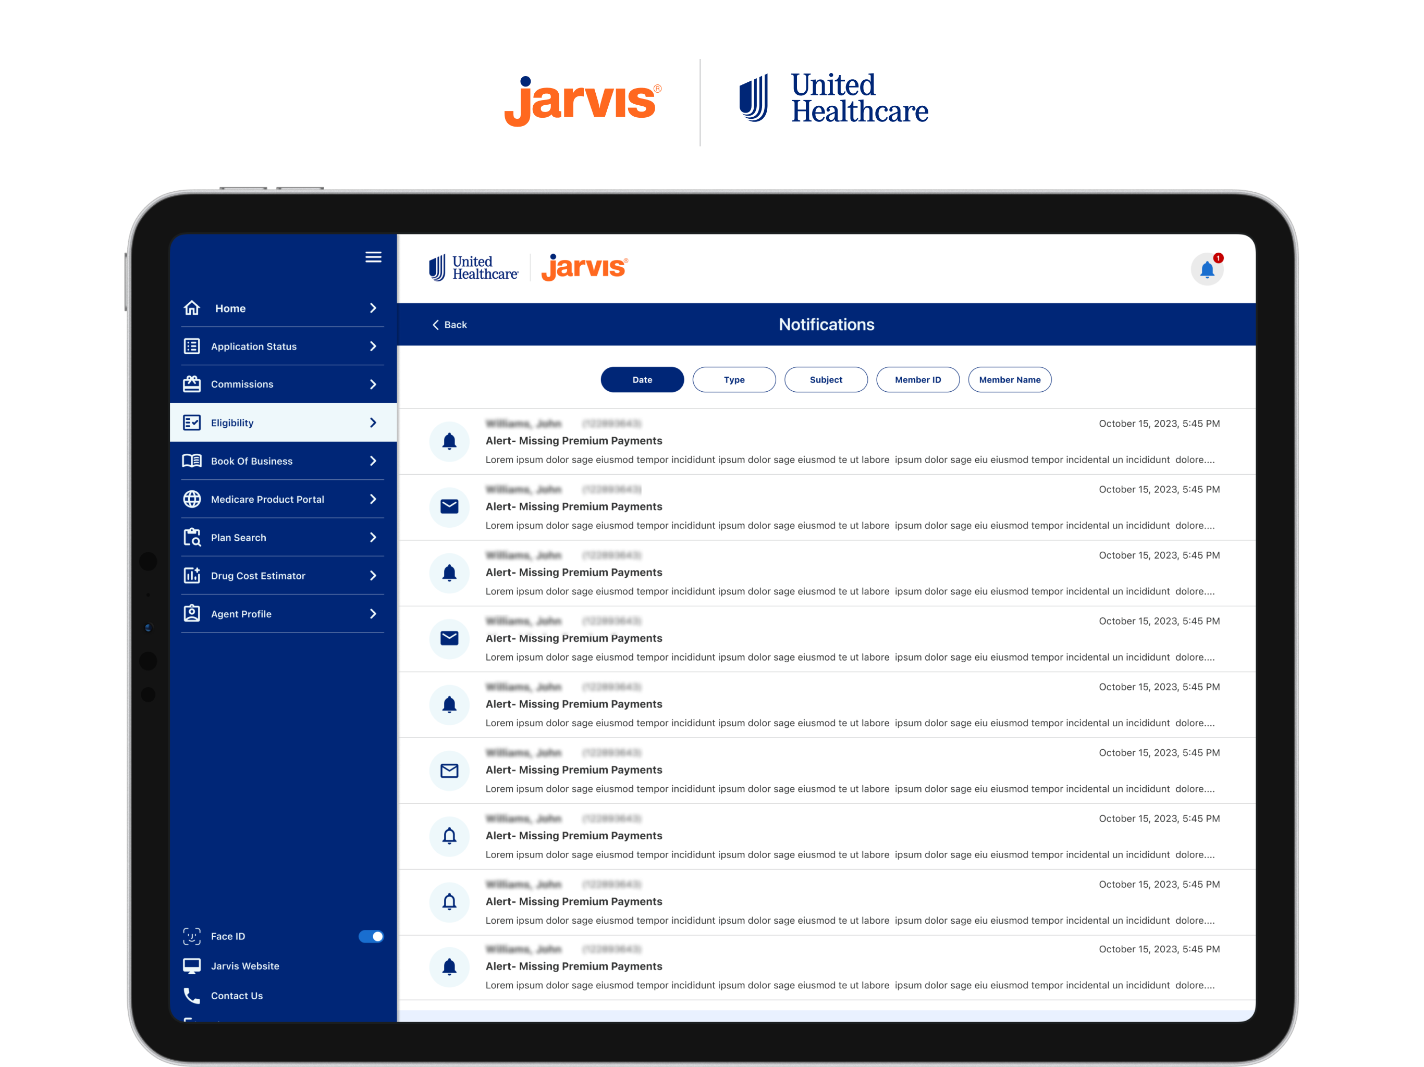
Task: Select the Date sort tab
Action: (642, 380)
